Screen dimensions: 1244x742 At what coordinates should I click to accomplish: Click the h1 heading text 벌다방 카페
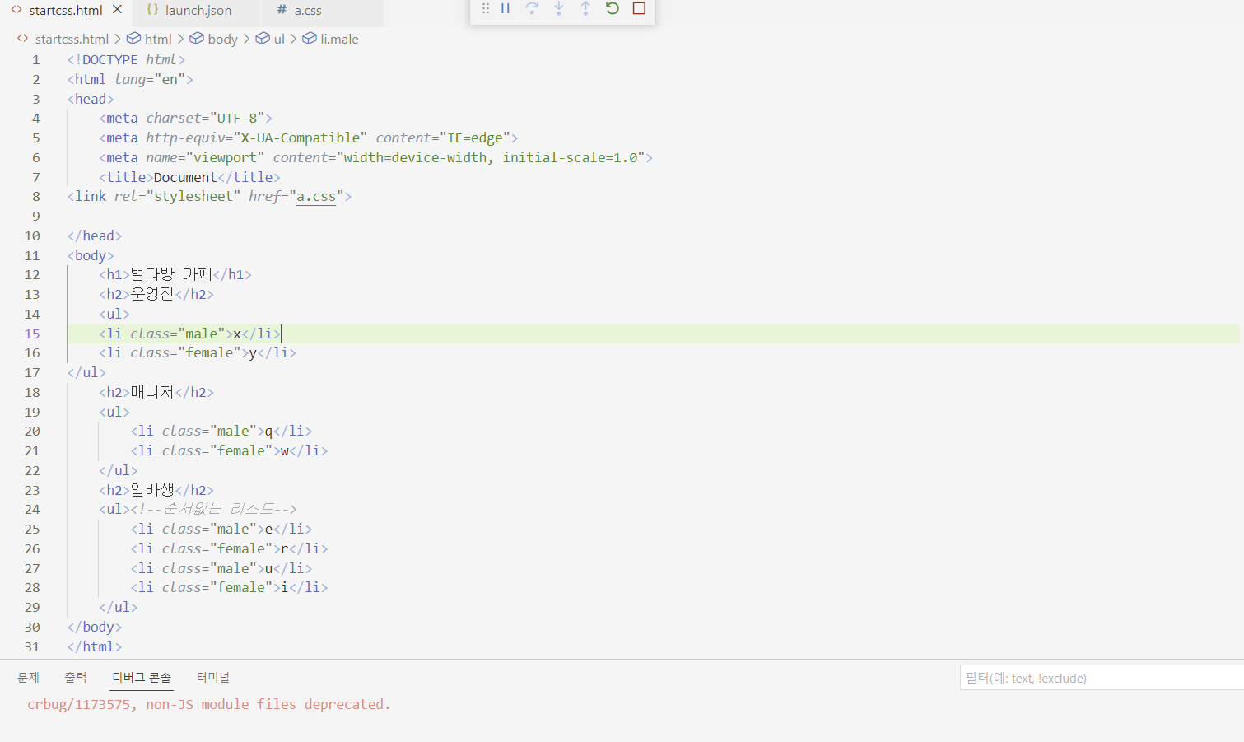pyautogui.click(x=171, y=275)
